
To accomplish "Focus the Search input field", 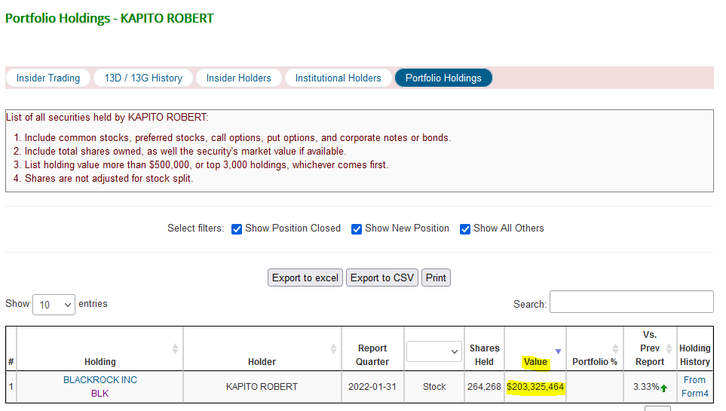I will 632,302.
